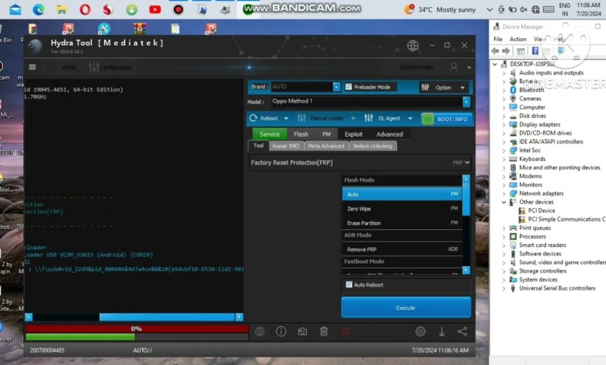Screen dimensions: 606x365
Task: Click the download arrow icon
Action: pos(441,332)
